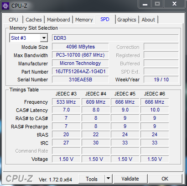Click the disabled maximize button of CPU-Z
The image size is (187, 186).
tap(157, 4)
